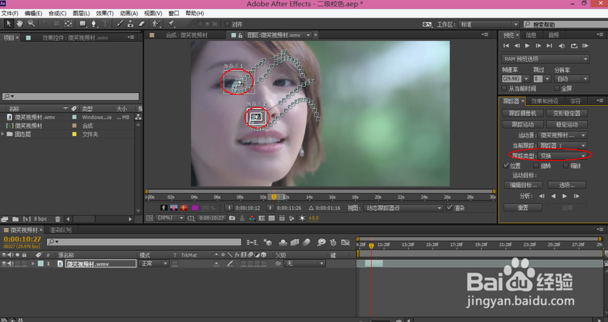Screen dimensions: 608x322
Task: Open the RGB channel display icon
Action: [252, 218]
